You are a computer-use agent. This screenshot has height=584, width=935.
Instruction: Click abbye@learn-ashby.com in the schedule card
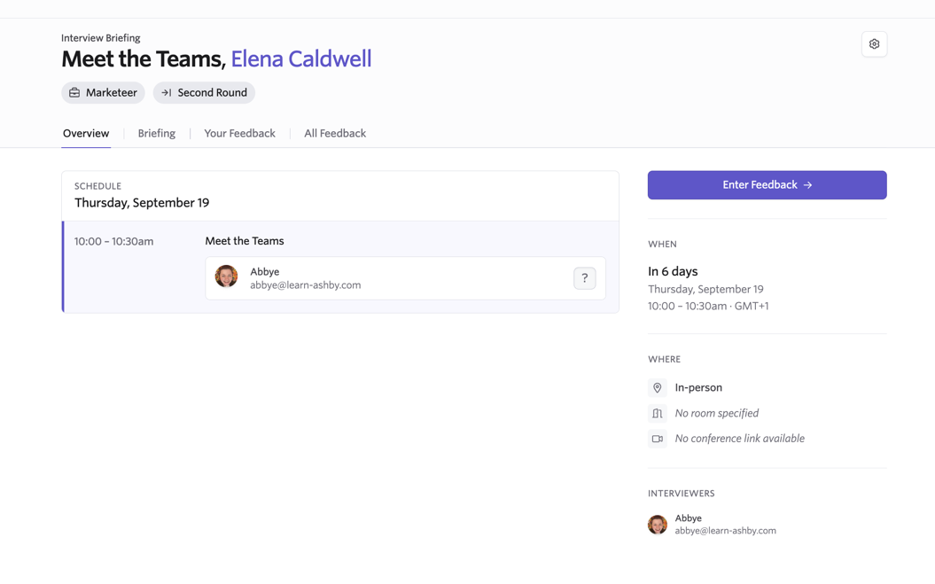click(x=305, y=285)
